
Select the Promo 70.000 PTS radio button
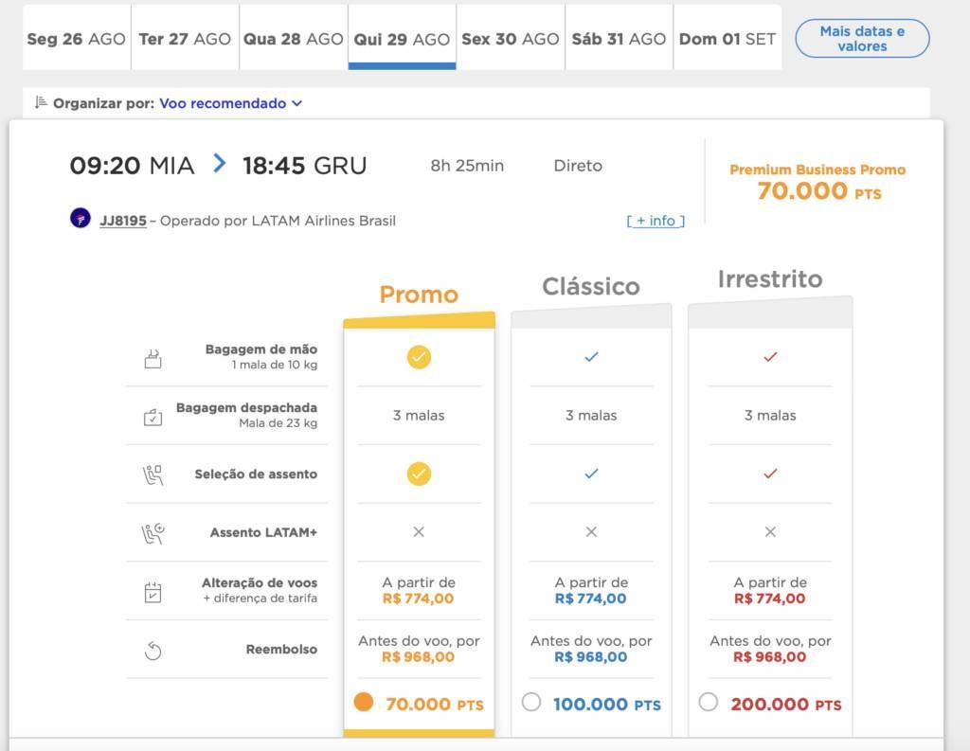click(363, 702)
